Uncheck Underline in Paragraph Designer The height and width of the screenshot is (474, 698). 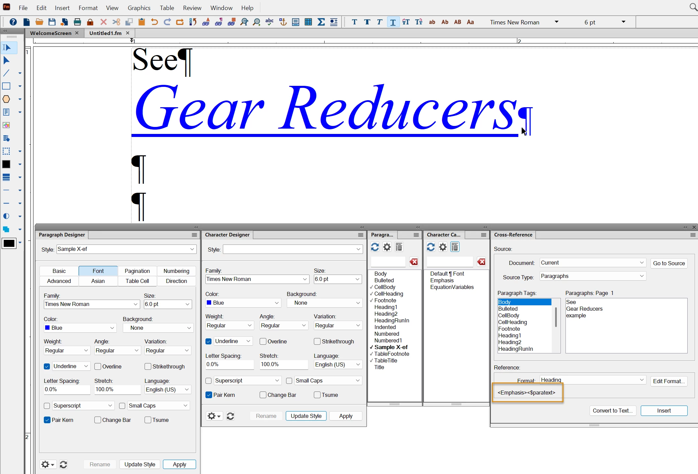[47, 366]
